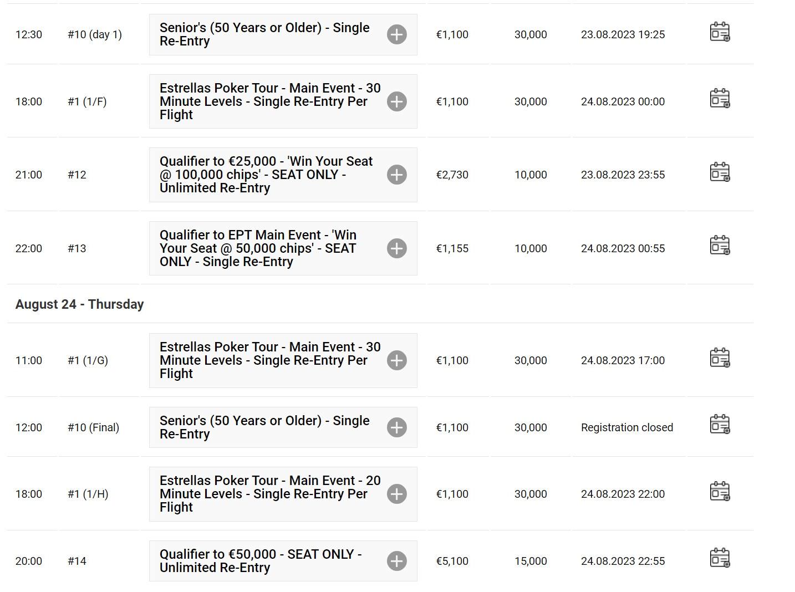
Task: Add Senior's day 1 event to calendar
Action: (x=720, y=32)
